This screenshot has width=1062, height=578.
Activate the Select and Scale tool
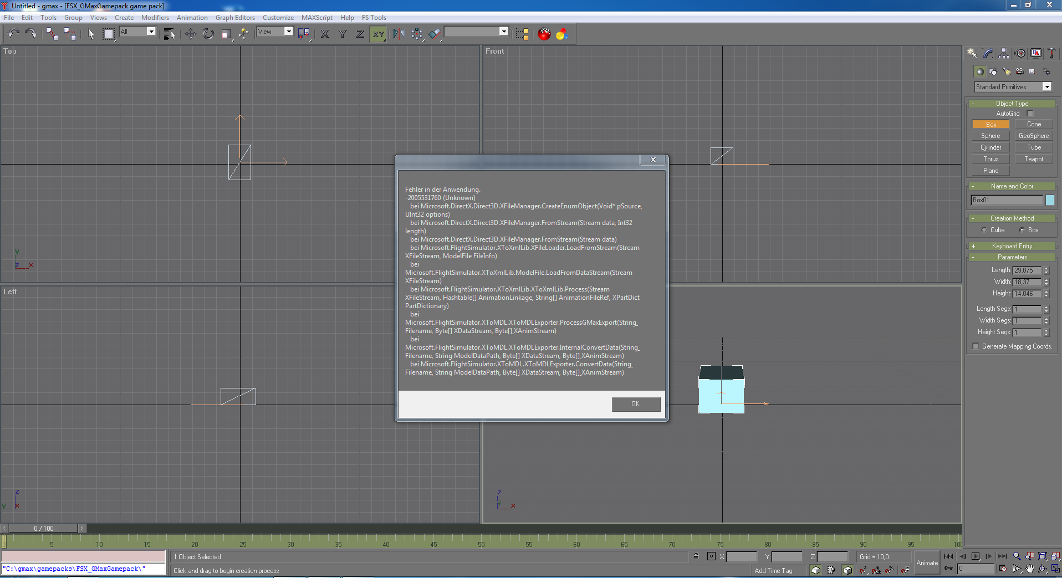tap(226, 34)
